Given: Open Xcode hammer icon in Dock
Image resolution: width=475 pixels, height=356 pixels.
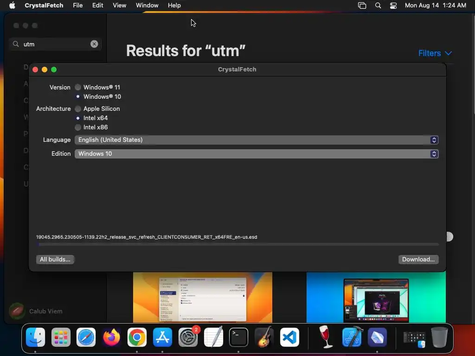Looking at the screenshot, I should 352,337.
